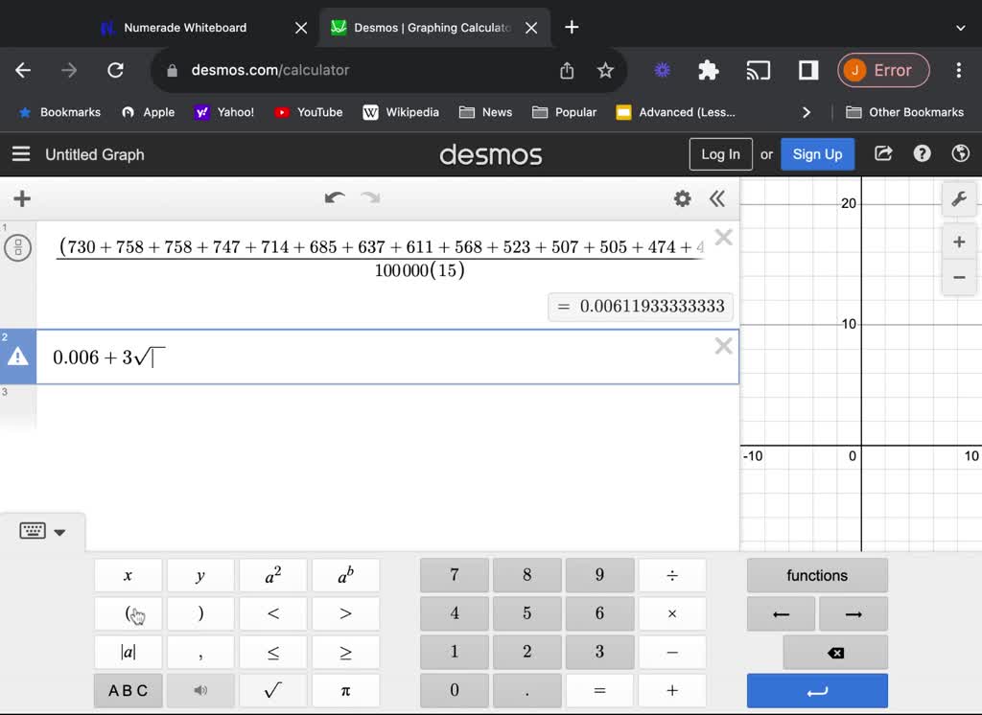Click the Add Item plus button
Screen dimensions: 982x715
(x=22, y=199)
